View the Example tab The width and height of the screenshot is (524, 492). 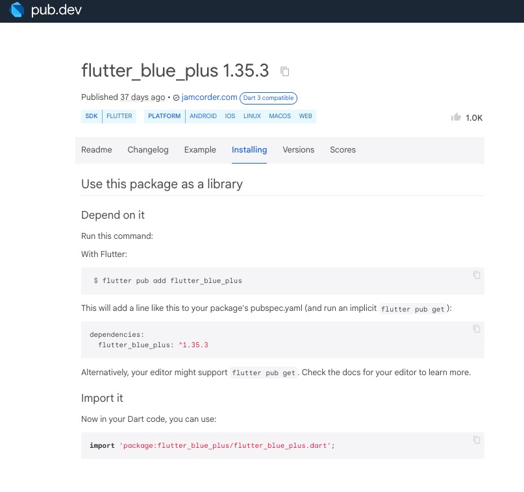click(199, 149)
